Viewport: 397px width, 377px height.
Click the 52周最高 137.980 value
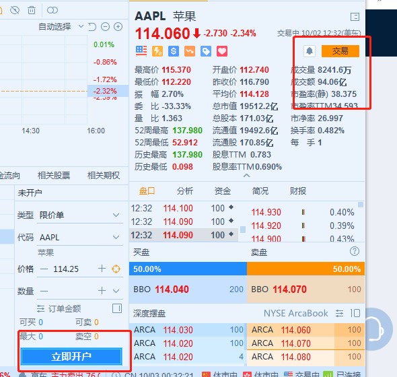click(187, 131)
